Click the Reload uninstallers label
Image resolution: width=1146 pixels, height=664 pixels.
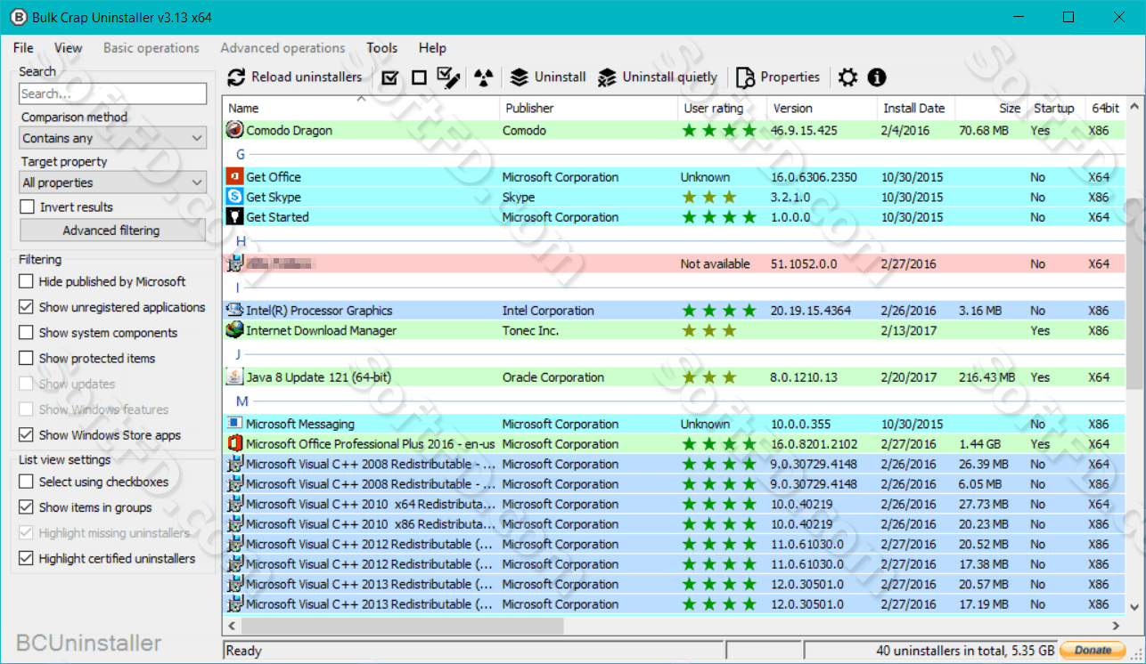[x=307, y=77]
